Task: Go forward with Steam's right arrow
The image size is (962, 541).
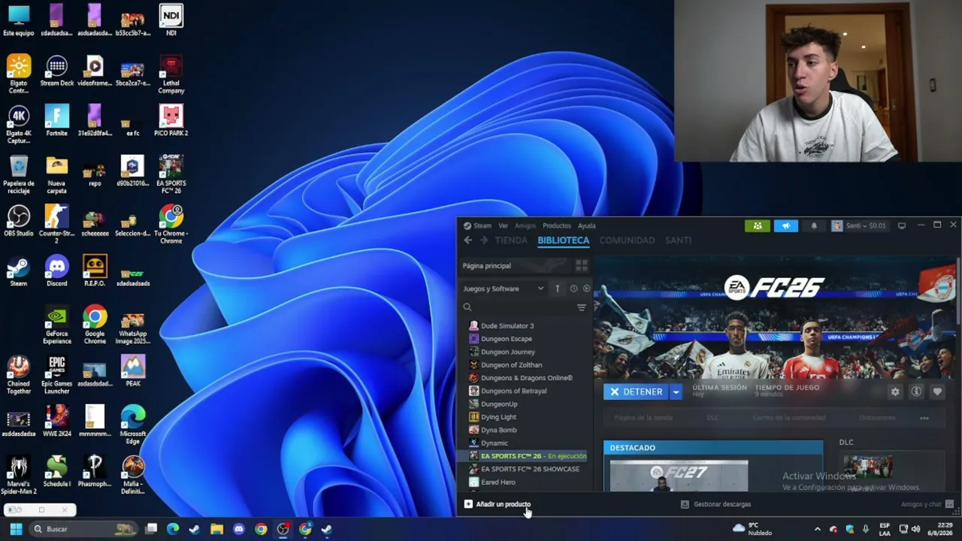Action: [x=483, y=240]
